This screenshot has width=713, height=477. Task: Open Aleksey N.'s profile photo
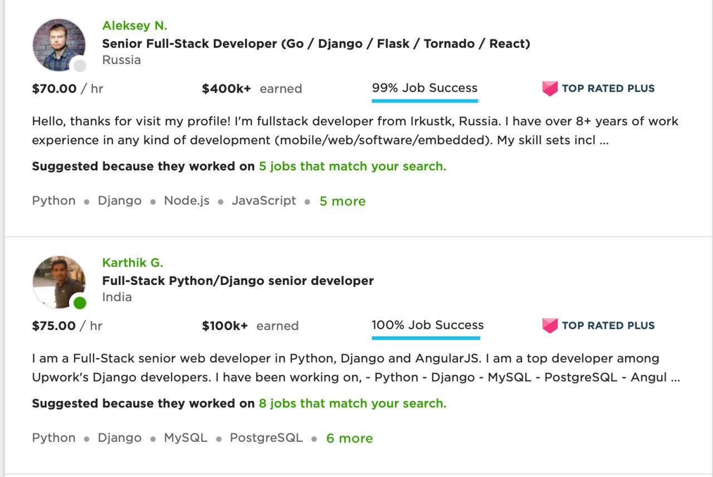click(x=59, y=45)
